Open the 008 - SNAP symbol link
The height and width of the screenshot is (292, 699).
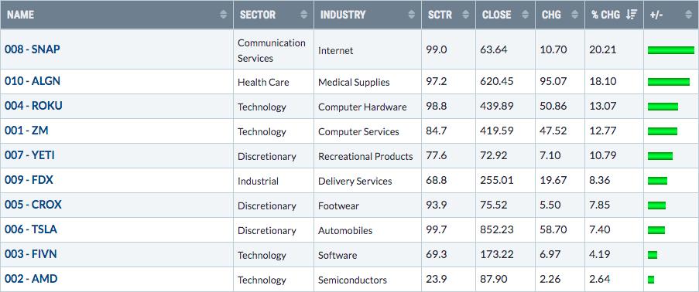click(x=32, y=49)
